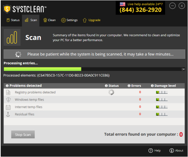The image size is (188, 157).
Task: Click Residual files damage level meter
Action: (162, 114)
